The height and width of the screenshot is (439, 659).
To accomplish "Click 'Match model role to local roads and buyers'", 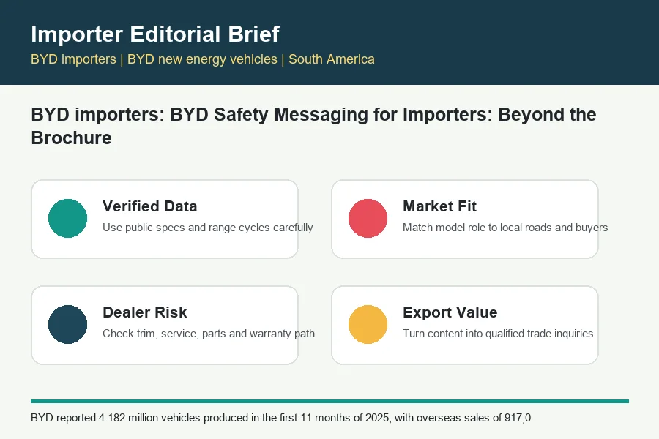I will [505, 228].
